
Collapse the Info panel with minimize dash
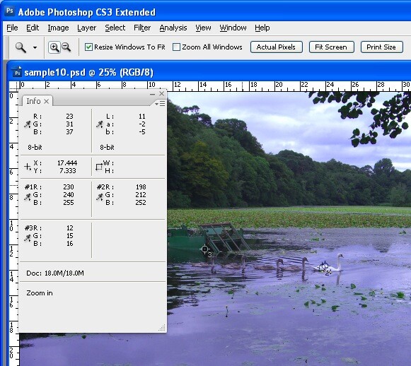pyautogui.click(x=152, y=94)
